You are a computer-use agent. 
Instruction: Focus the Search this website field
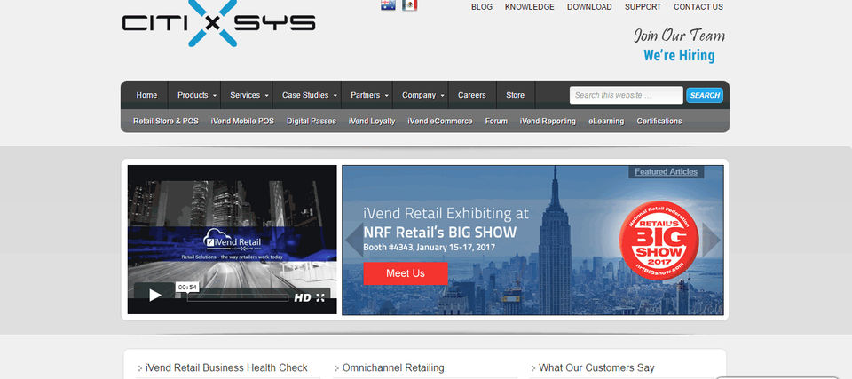click(626, 95)
